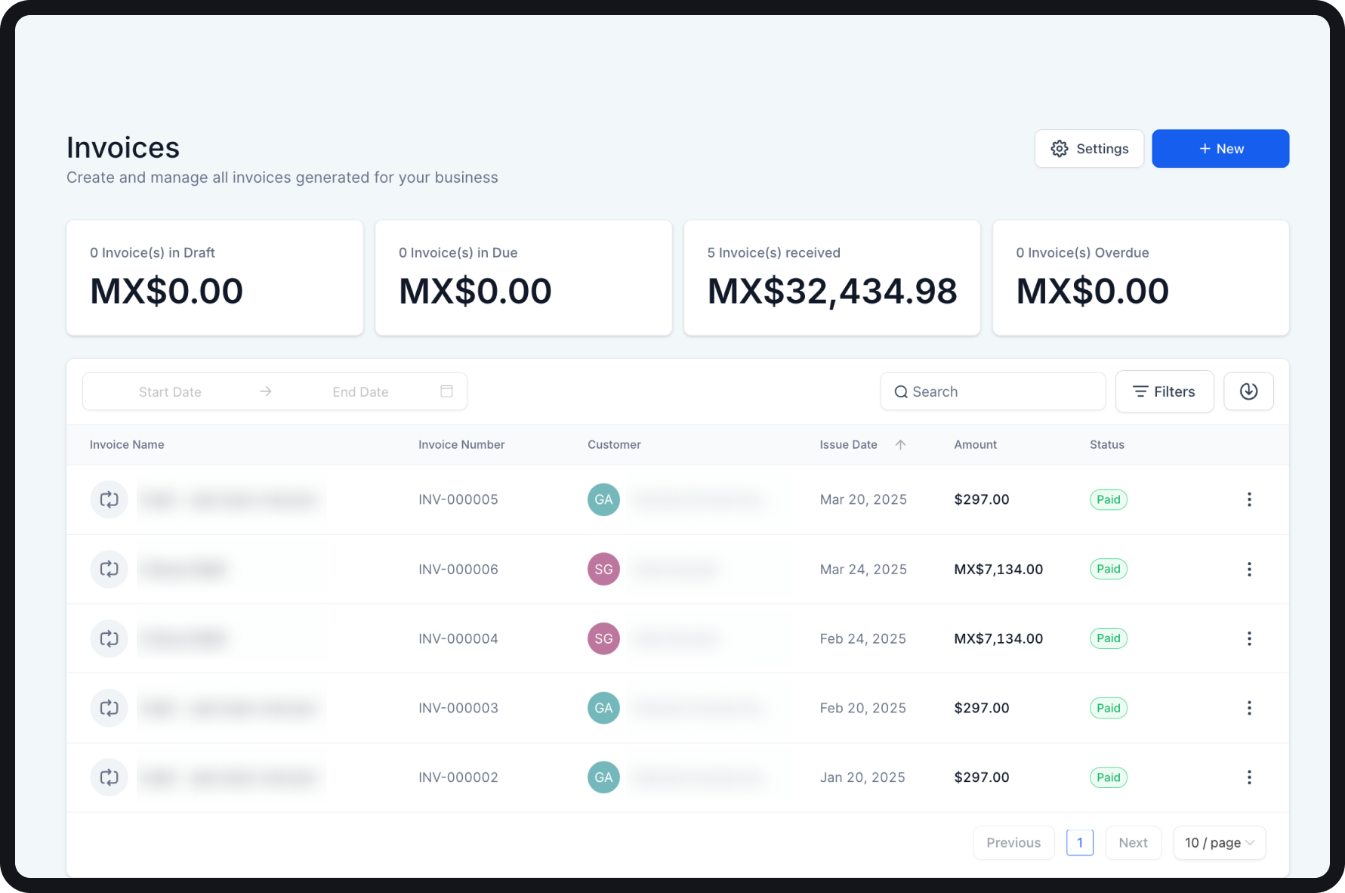Click the calendar icon in date range
1345x893 pixels.
446,391
